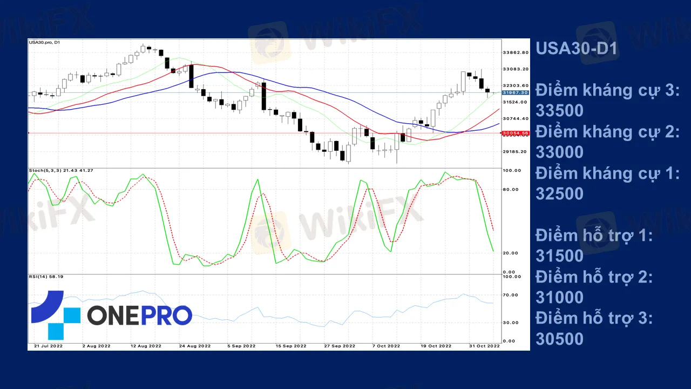This screenshot has height=389, width=691.
Task: Click the 27 Sep 2022 date axis label
Action: point(340,346)
